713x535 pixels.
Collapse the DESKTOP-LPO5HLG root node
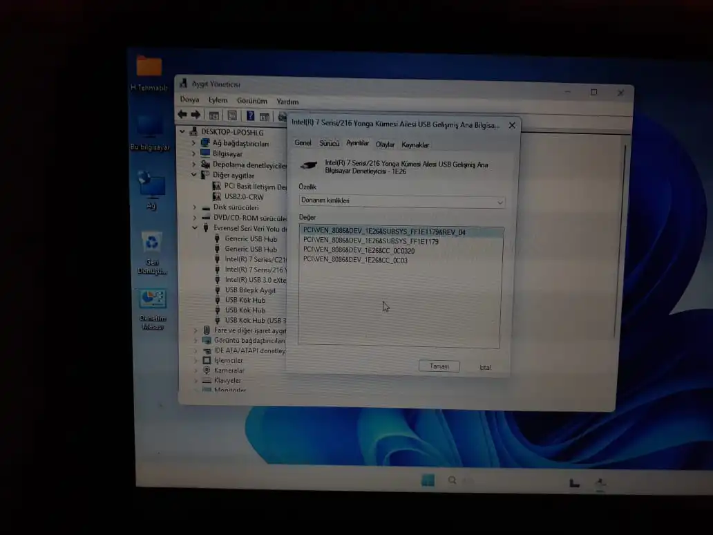[x=182, y=131]
